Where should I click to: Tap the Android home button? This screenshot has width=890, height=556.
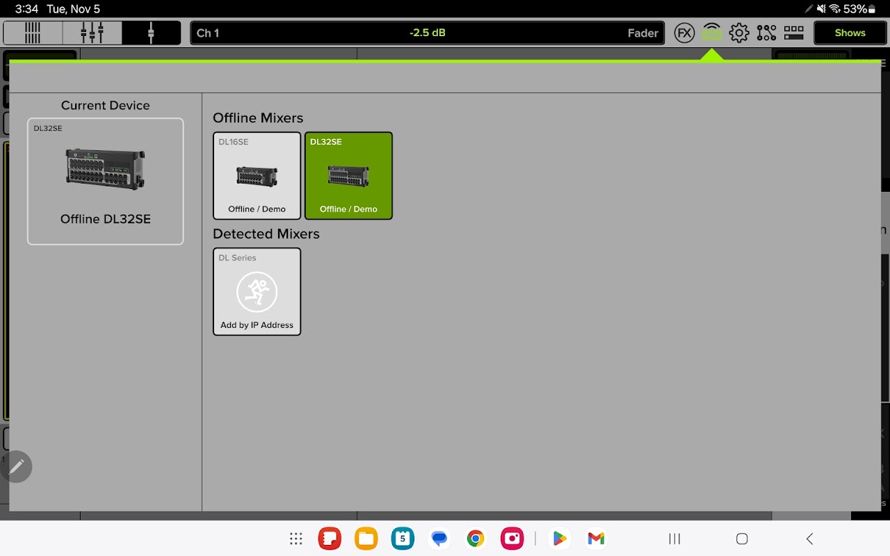point(742,539)
